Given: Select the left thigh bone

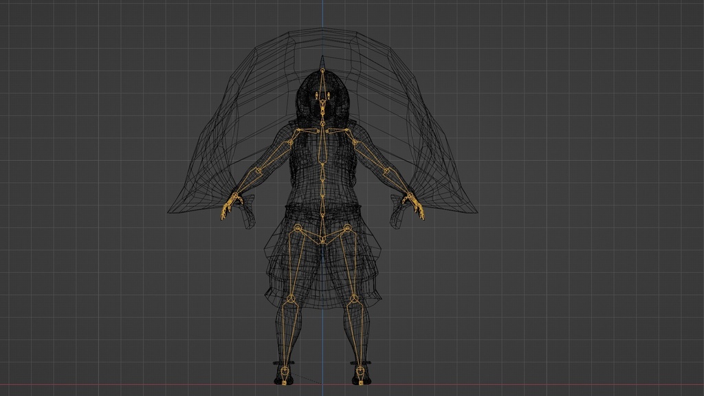Looking at the screenshot, I should tap(295, 265).
